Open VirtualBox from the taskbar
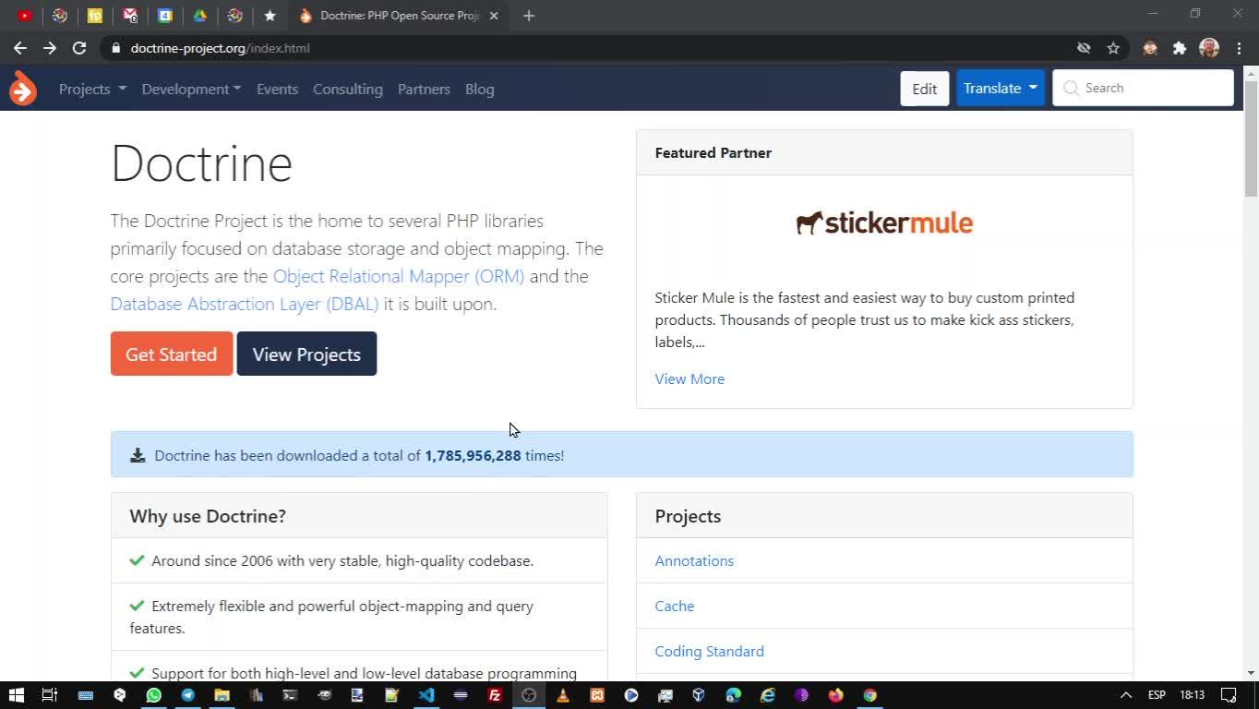Screen dimensions: 1259x709 click(x=699, y=695)
